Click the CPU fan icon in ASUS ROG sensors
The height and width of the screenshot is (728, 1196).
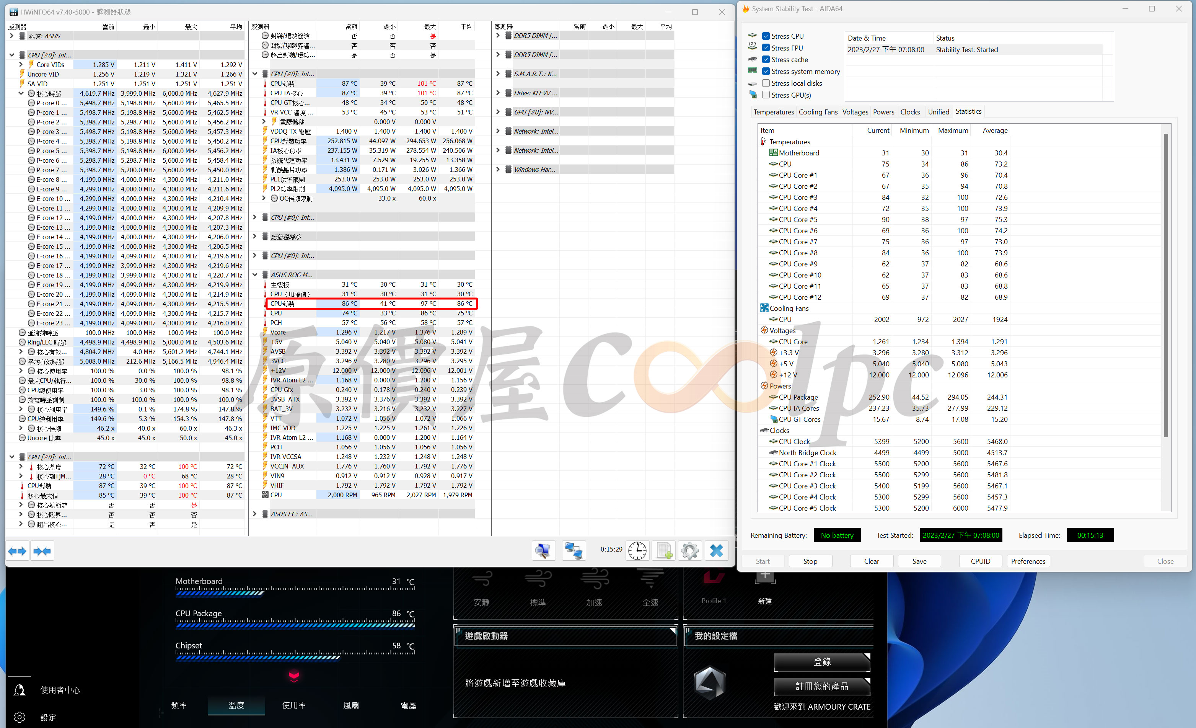click(x=265, y=495)
